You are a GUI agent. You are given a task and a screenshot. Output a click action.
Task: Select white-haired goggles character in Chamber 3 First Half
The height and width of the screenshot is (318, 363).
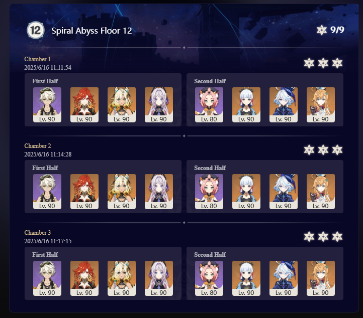click(x=47, y=278)
